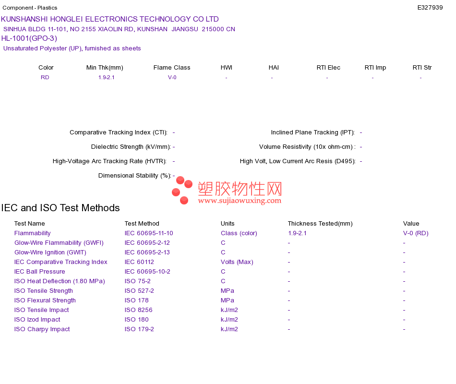Viewport: 456px width, 384px height.
Task: Click the Min Thk(mm) column header
Action: click(105, 68)
